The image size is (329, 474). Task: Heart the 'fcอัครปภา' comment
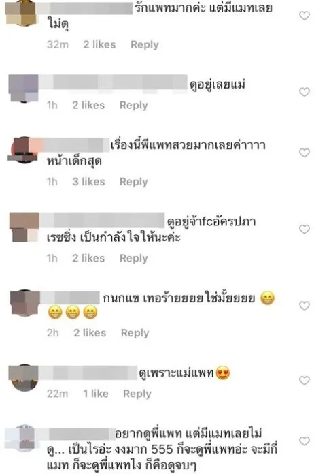click(x=305, y=229)
